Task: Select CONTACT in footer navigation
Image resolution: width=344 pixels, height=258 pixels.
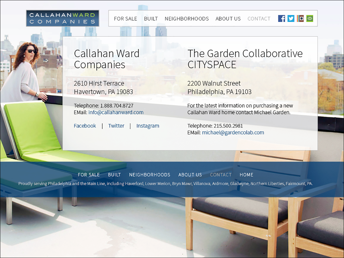Action: [x=221, y=175]
